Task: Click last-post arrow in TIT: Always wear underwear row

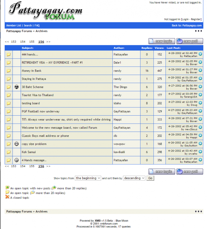Action: (x=200, y=119)
